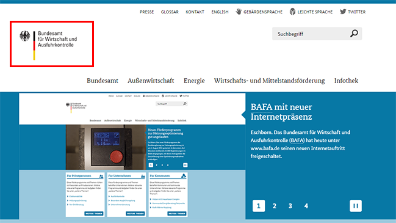Open the Glossar link
This screenshot has height=223, width=396.
pyautogui.click(x=170, y=12)
